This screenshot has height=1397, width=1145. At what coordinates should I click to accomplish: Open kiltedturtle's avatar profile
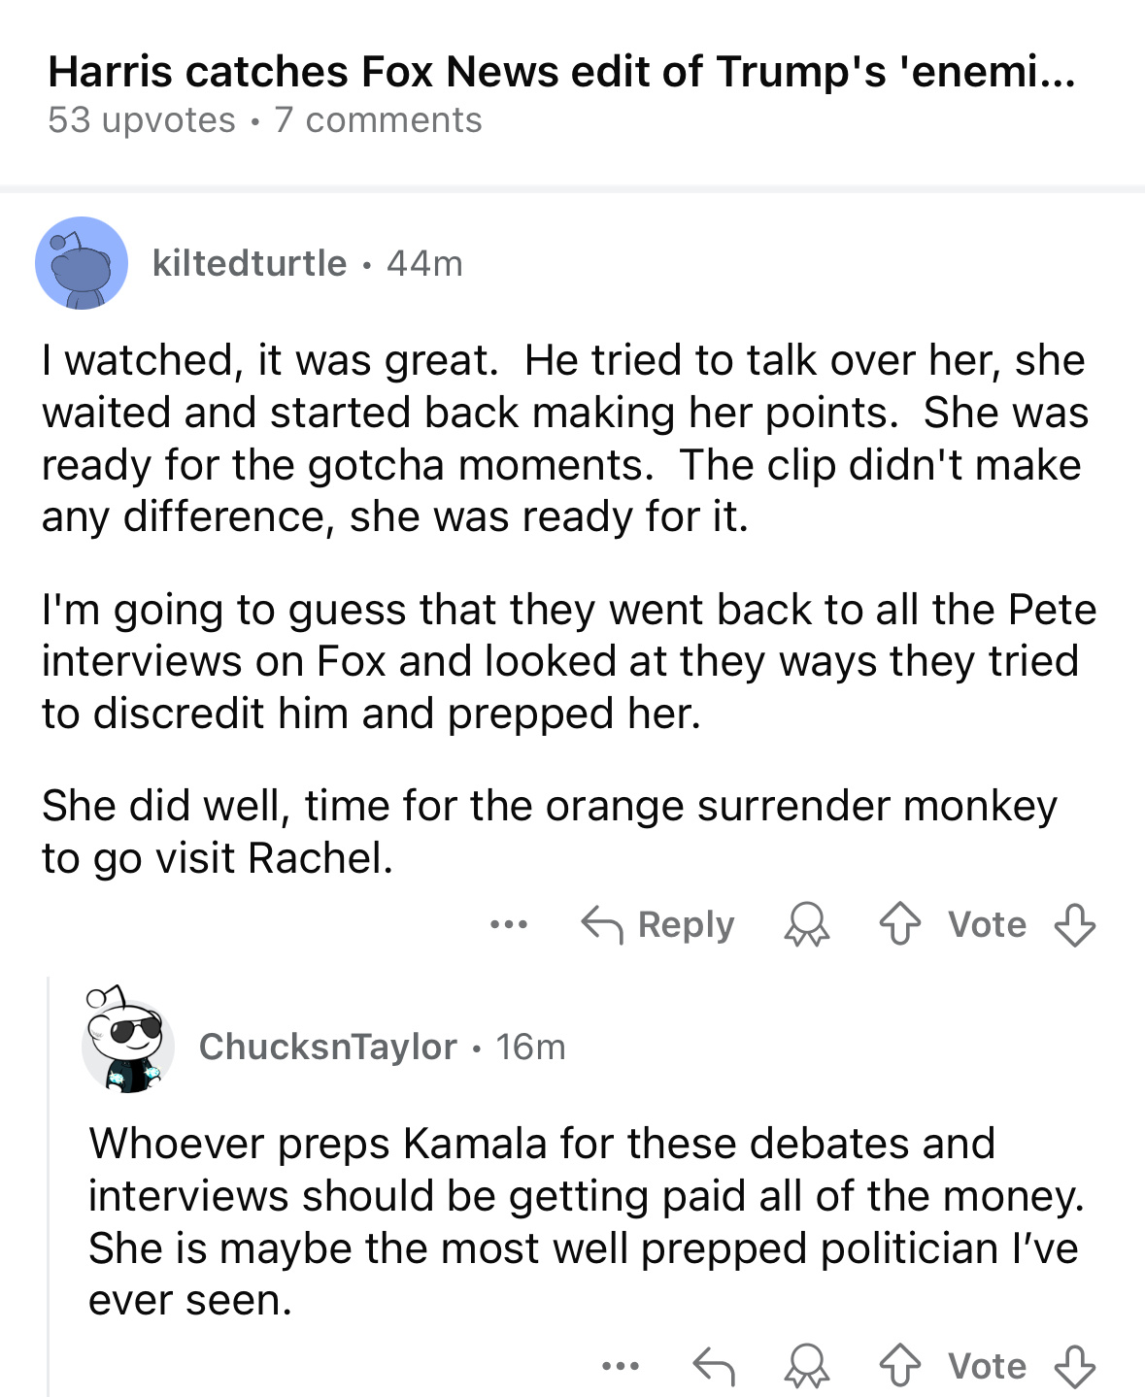82,263
